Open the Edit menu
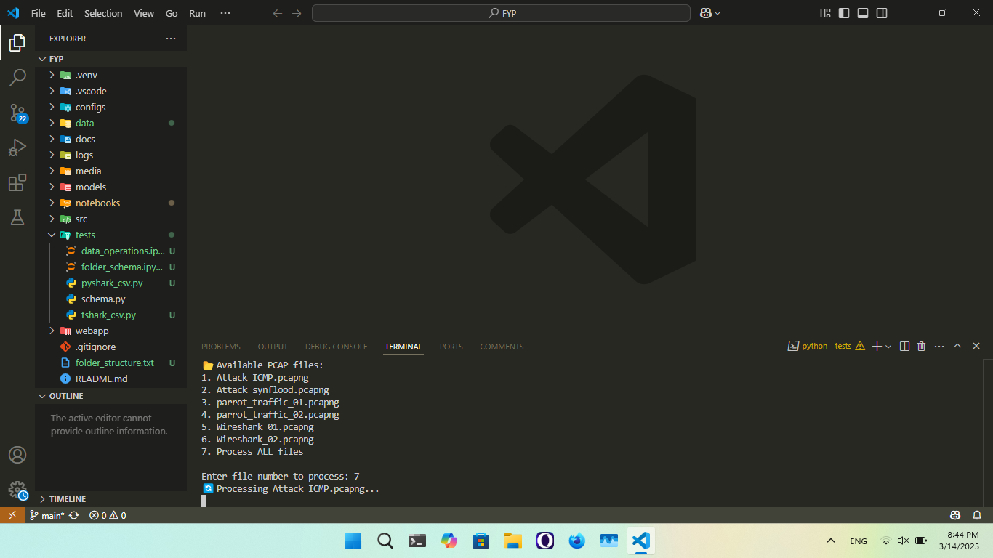Image resolution: width=993 pixels, height=558 pixels. click(65, 13)
